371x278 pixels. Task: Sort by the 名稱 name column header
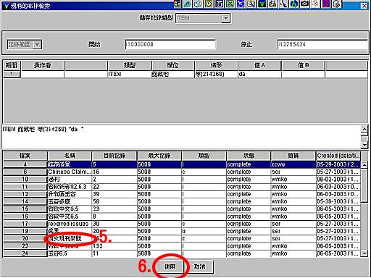tap(70, 156)
